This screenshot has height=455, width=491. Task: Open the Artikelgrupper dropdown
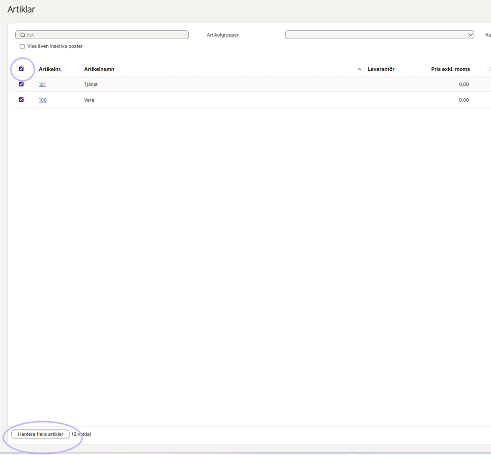379,35
